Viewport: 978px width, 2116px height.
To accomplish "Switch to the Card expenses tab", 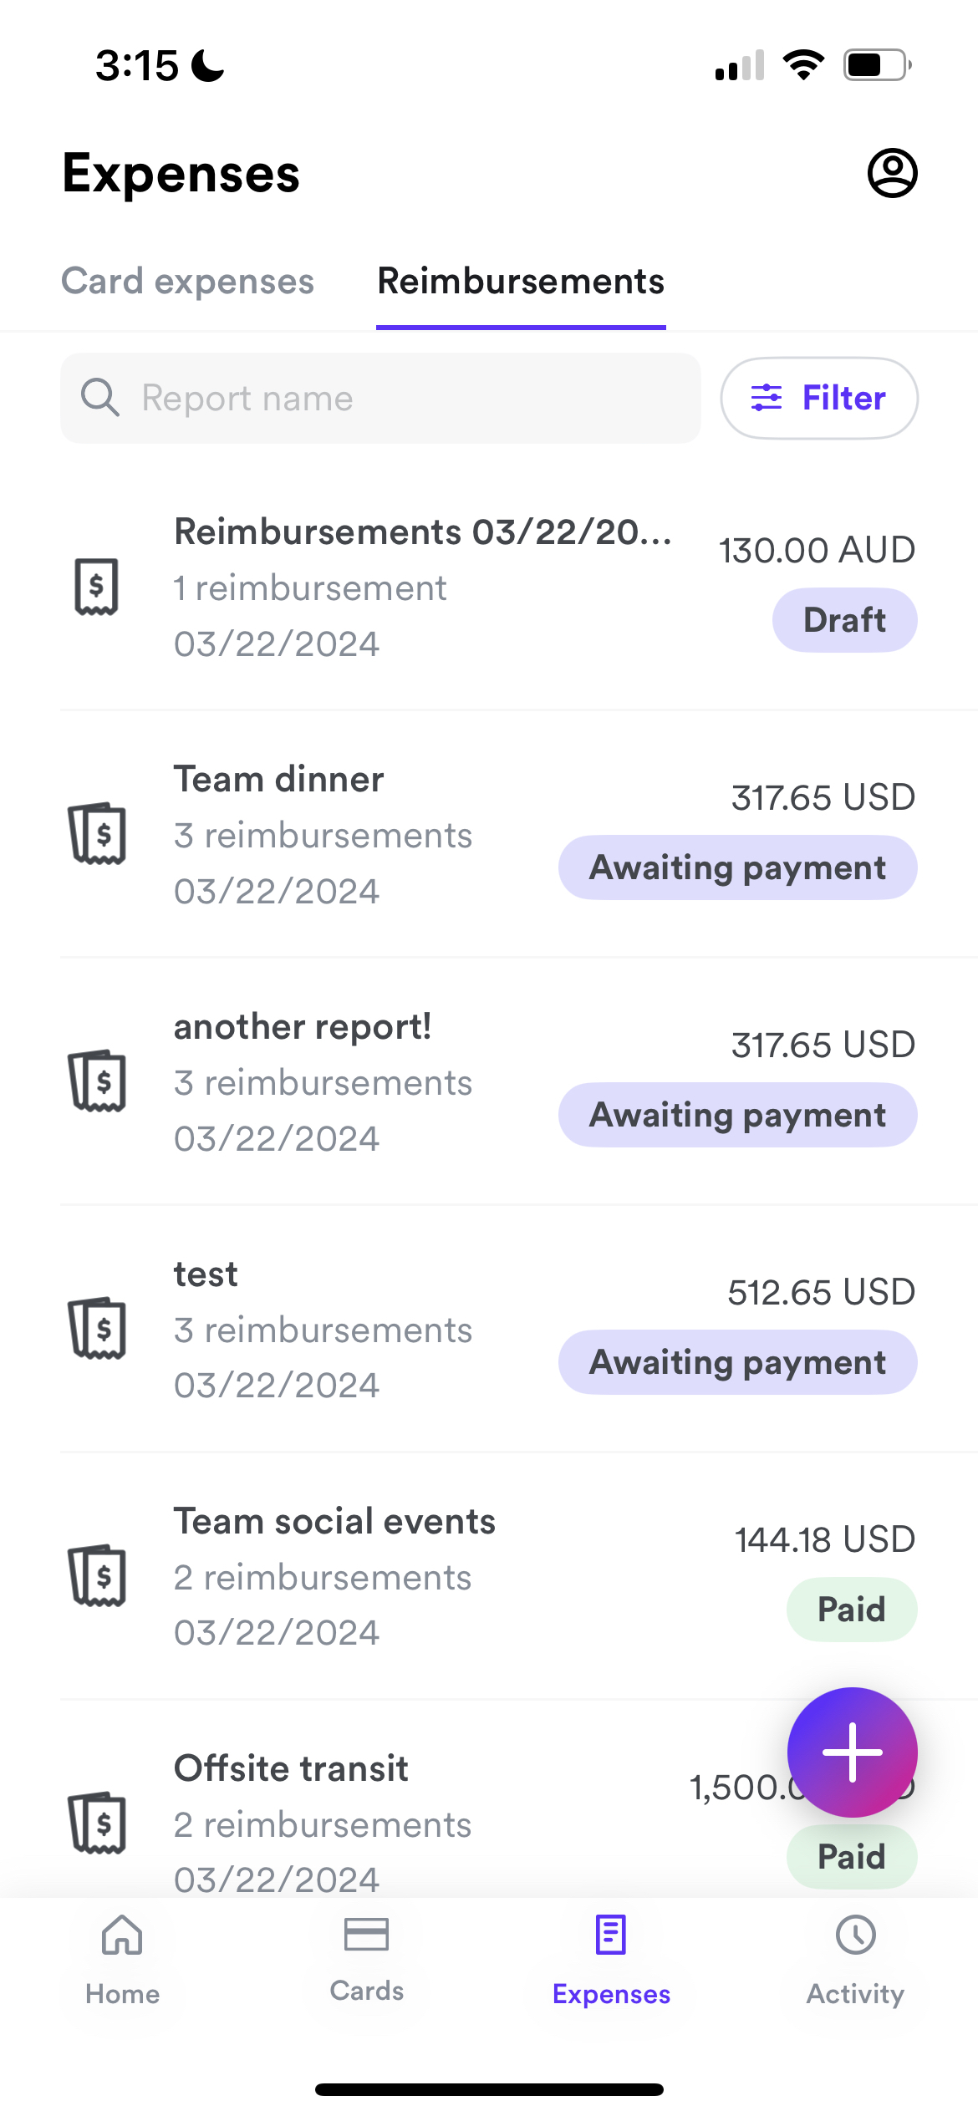I will pos(188,282).
